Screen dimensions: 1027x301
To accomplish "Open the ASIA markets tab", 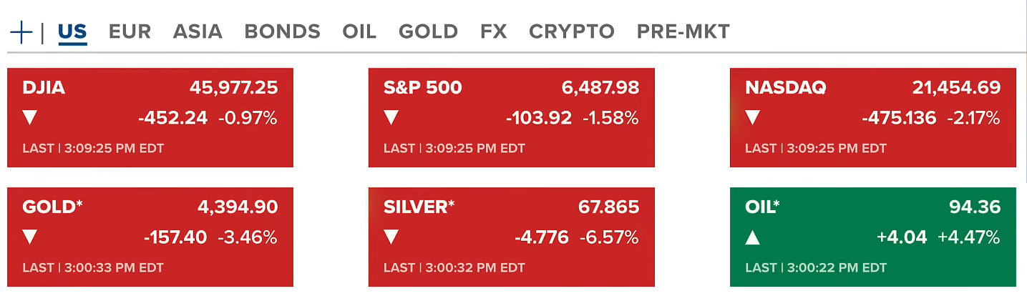I will pos(198,31).
